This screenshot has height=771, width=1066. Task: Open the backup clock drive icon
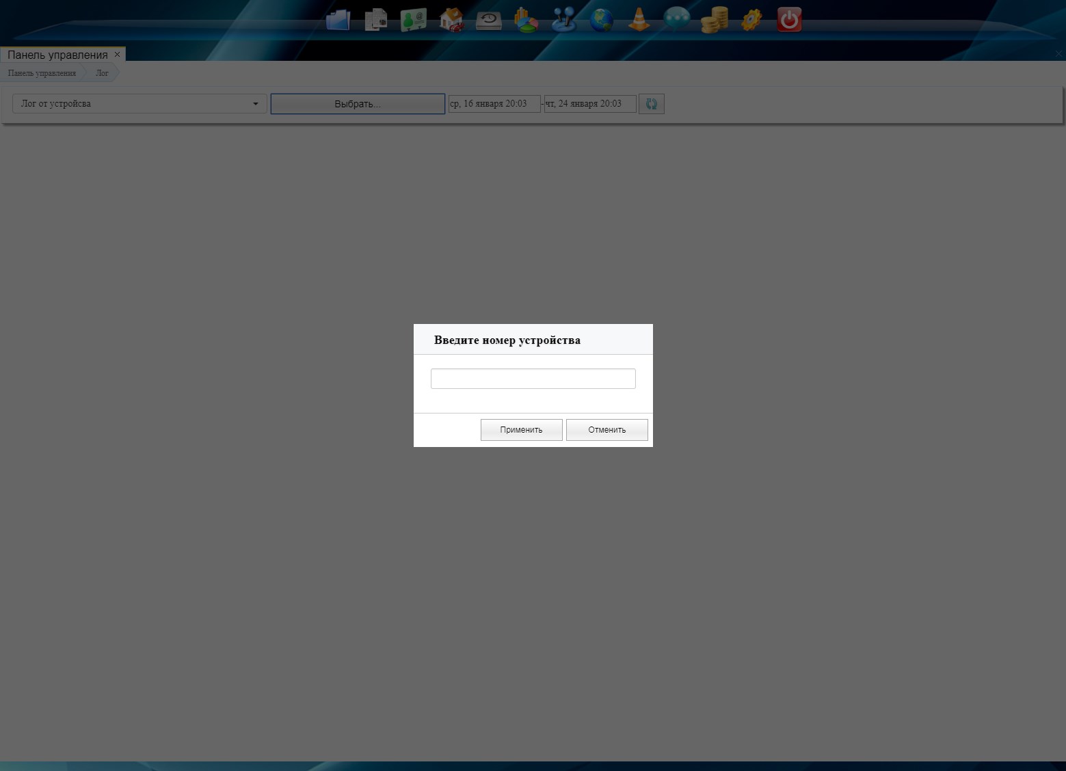pyautogui.click(x=488, y=20)
